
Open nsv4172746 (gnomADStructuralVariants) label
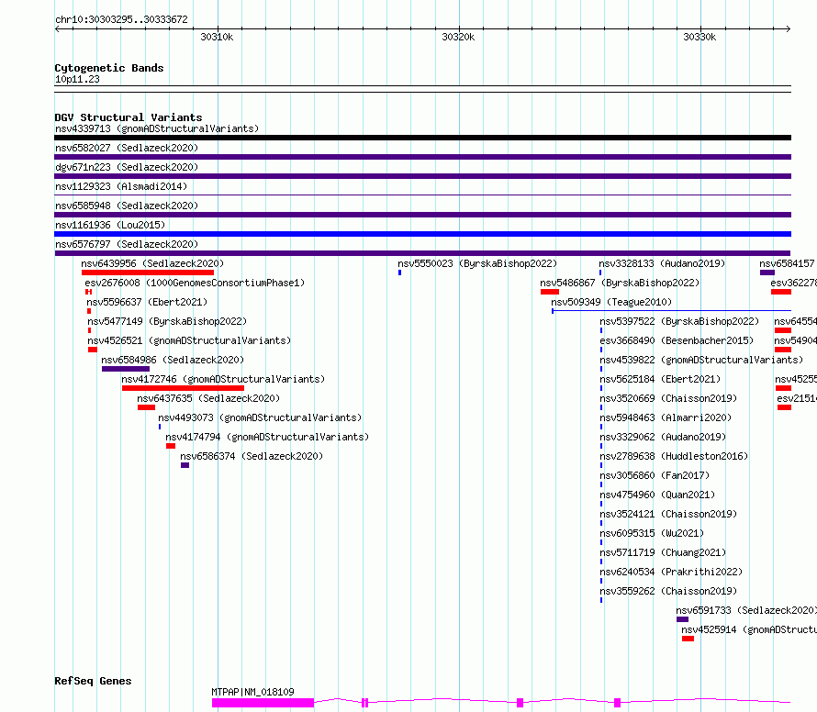[223, 379]
